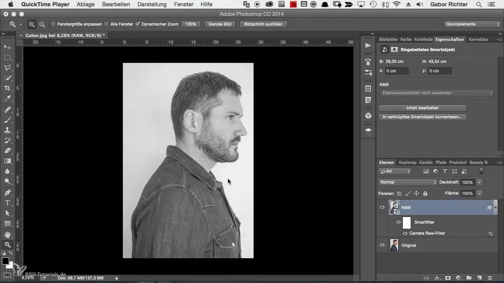Image resolution: width=504 pixels, height=283 pixels.
Task: Select the Polygonal Lasso tool
Action: click(7, 68)
